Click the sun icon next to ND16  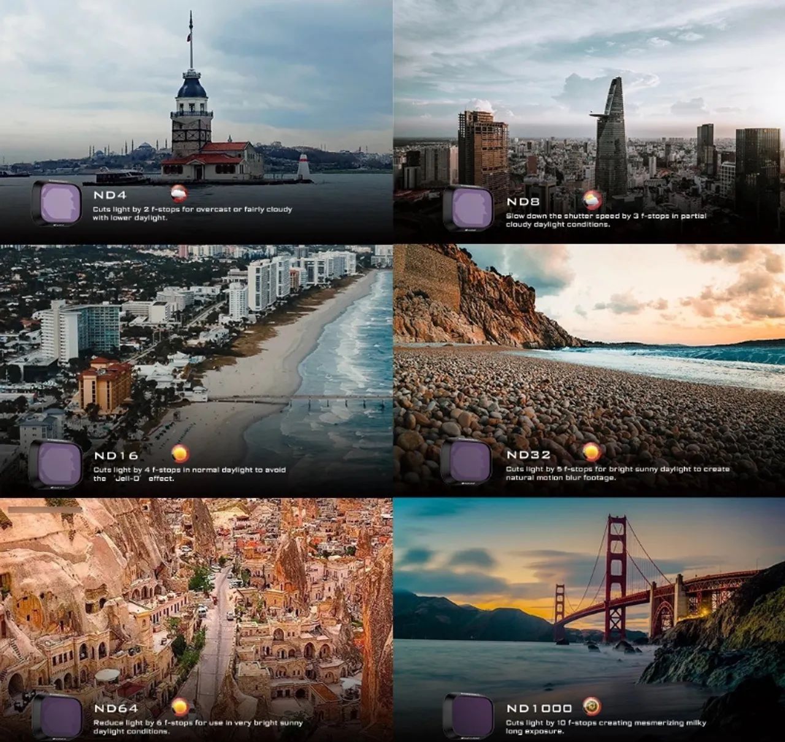pos(180,454)
